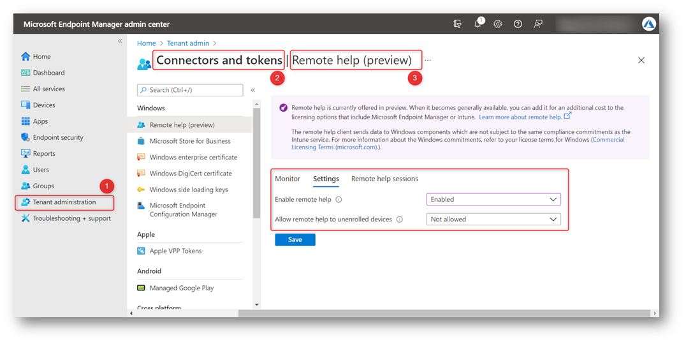
Task: Open the feedback icon in header
Action: tap(538, 24)
